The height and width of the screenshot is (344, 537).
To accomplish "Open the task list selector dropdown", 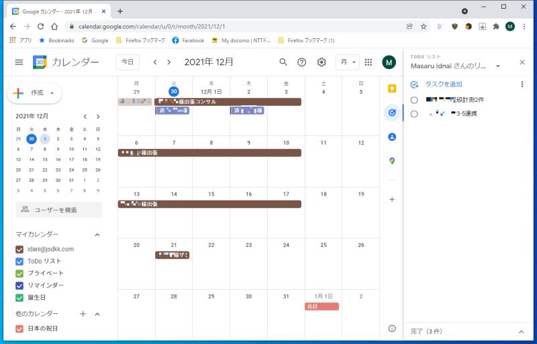I will (498, 66).
